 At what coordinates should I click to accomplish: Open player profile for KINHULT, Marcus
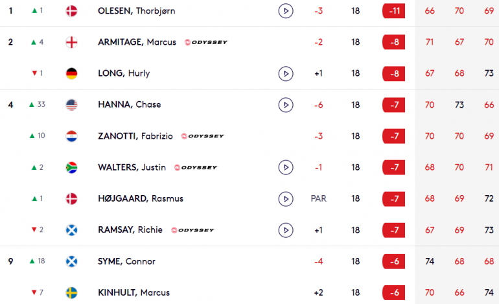134,292
